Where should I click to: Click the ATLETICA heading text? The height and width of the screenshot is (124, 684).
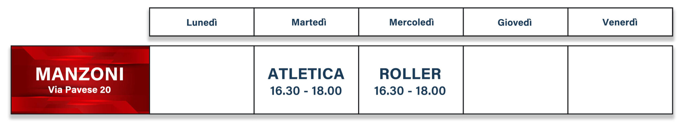(306, 74)
